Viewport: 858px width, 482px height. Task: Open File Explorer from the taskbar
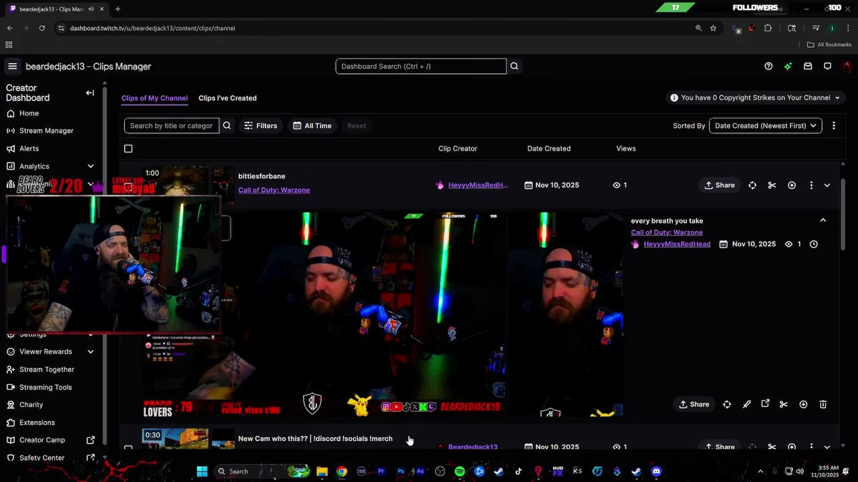tap(322, 471)
